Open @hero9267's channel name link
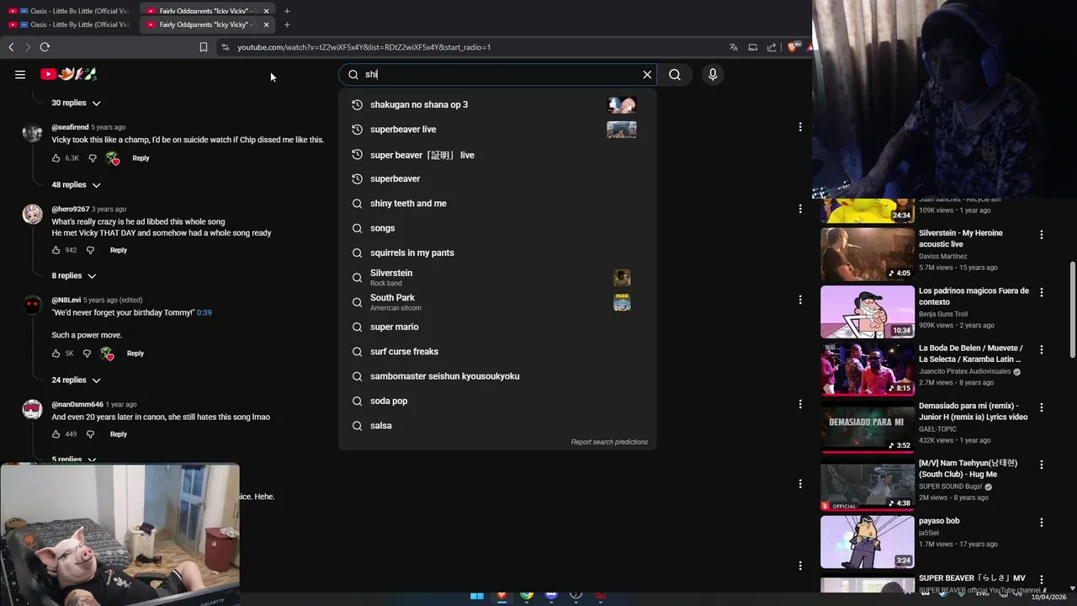The image size is (1077, 606). [71, 209]
